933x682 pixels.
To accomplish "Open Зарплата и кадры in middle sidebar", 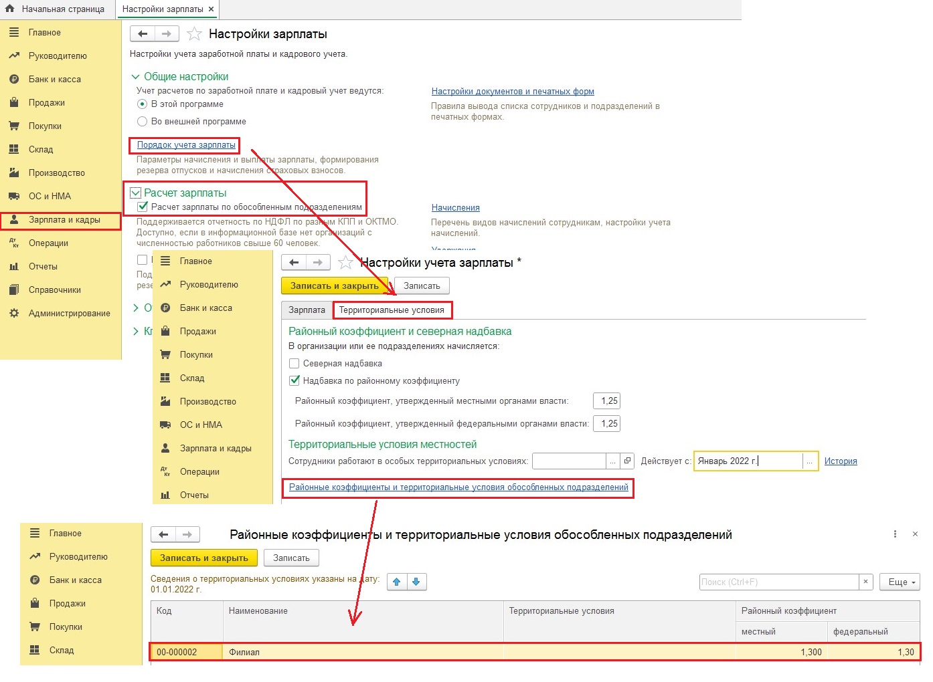I will 216,448.
